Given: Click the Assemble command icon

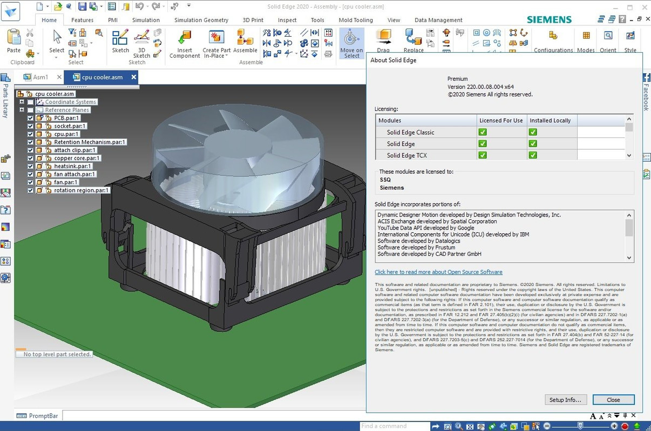Looking at the screenshot, I should [x=245, y=38].
